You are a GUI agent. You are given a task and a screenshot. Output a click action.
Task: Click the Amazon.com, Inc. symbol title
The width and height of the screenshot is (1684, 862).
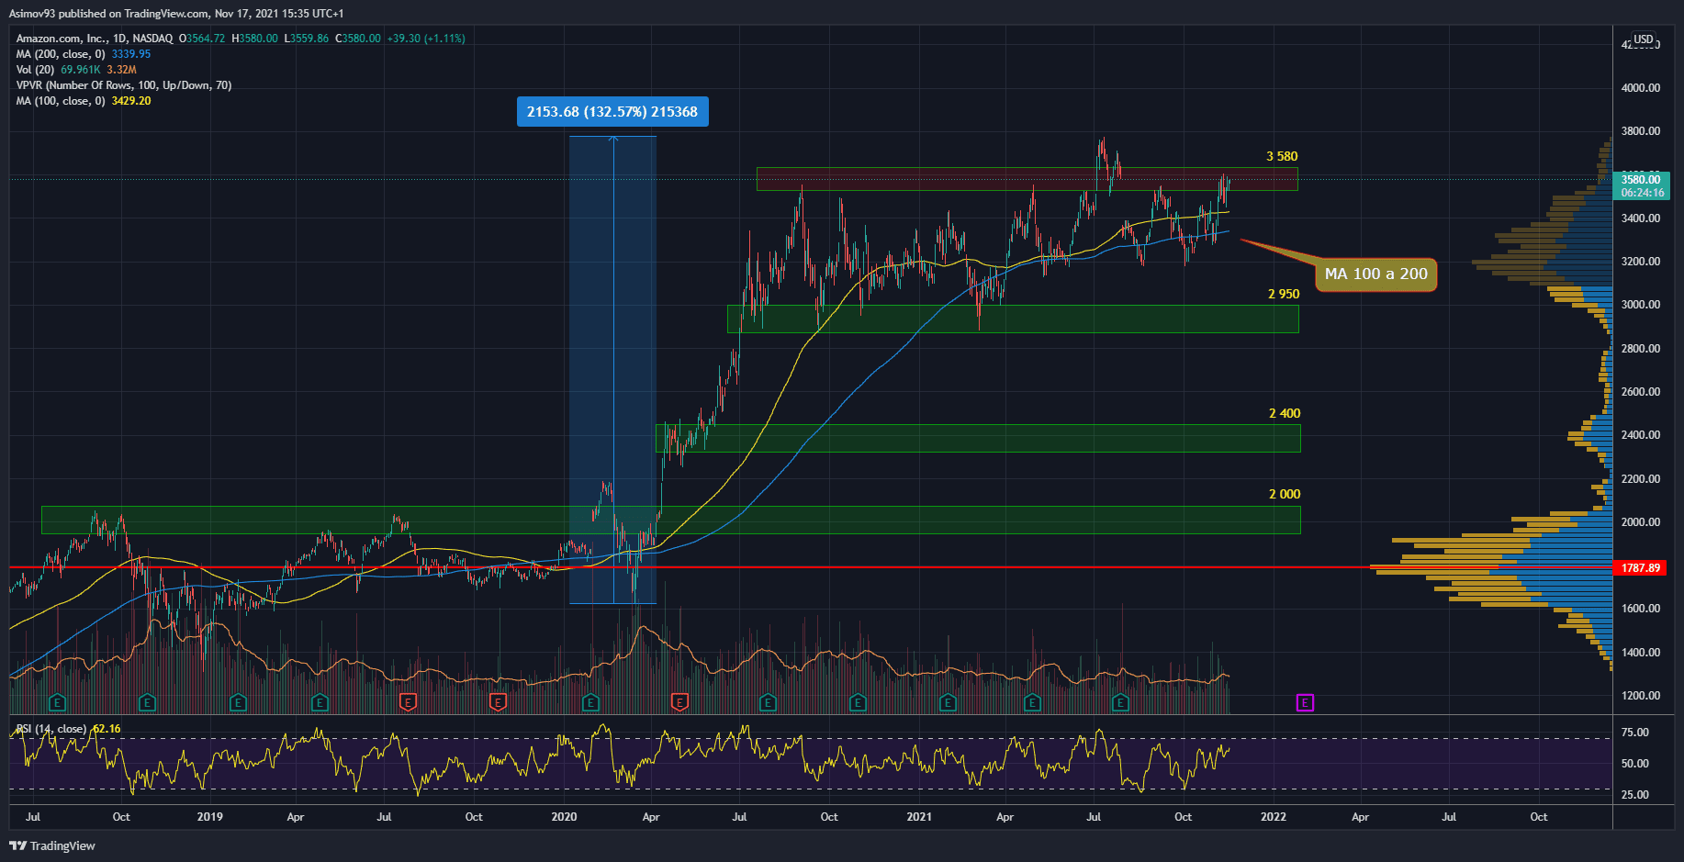coord(61,39)
